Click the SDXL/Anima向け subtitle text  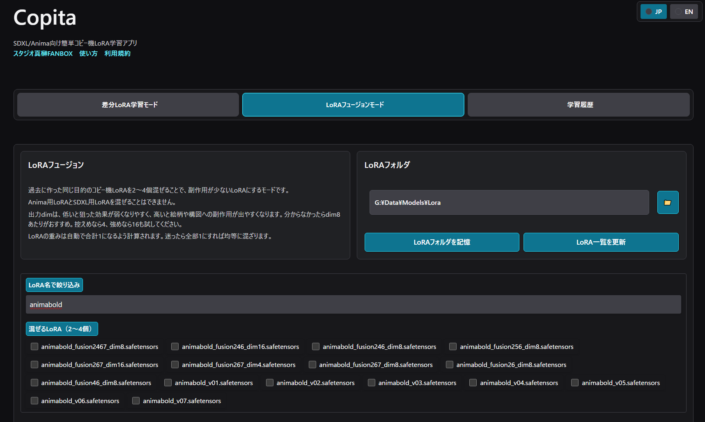[x=75, y=43]
